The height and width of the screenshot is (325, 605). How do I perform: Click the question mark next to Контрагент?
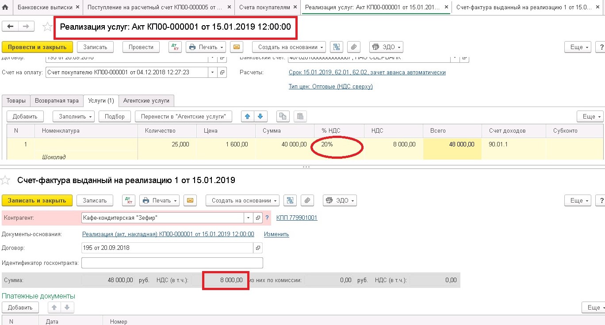tap(267, 218)
